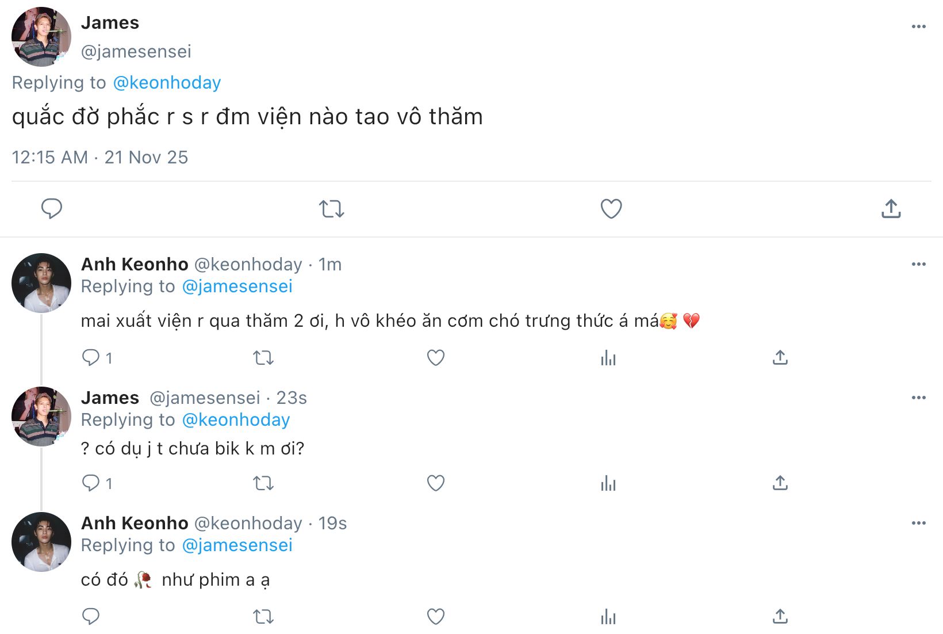
Task: Retweet the main James tweet
Action: tap(332, 208)
